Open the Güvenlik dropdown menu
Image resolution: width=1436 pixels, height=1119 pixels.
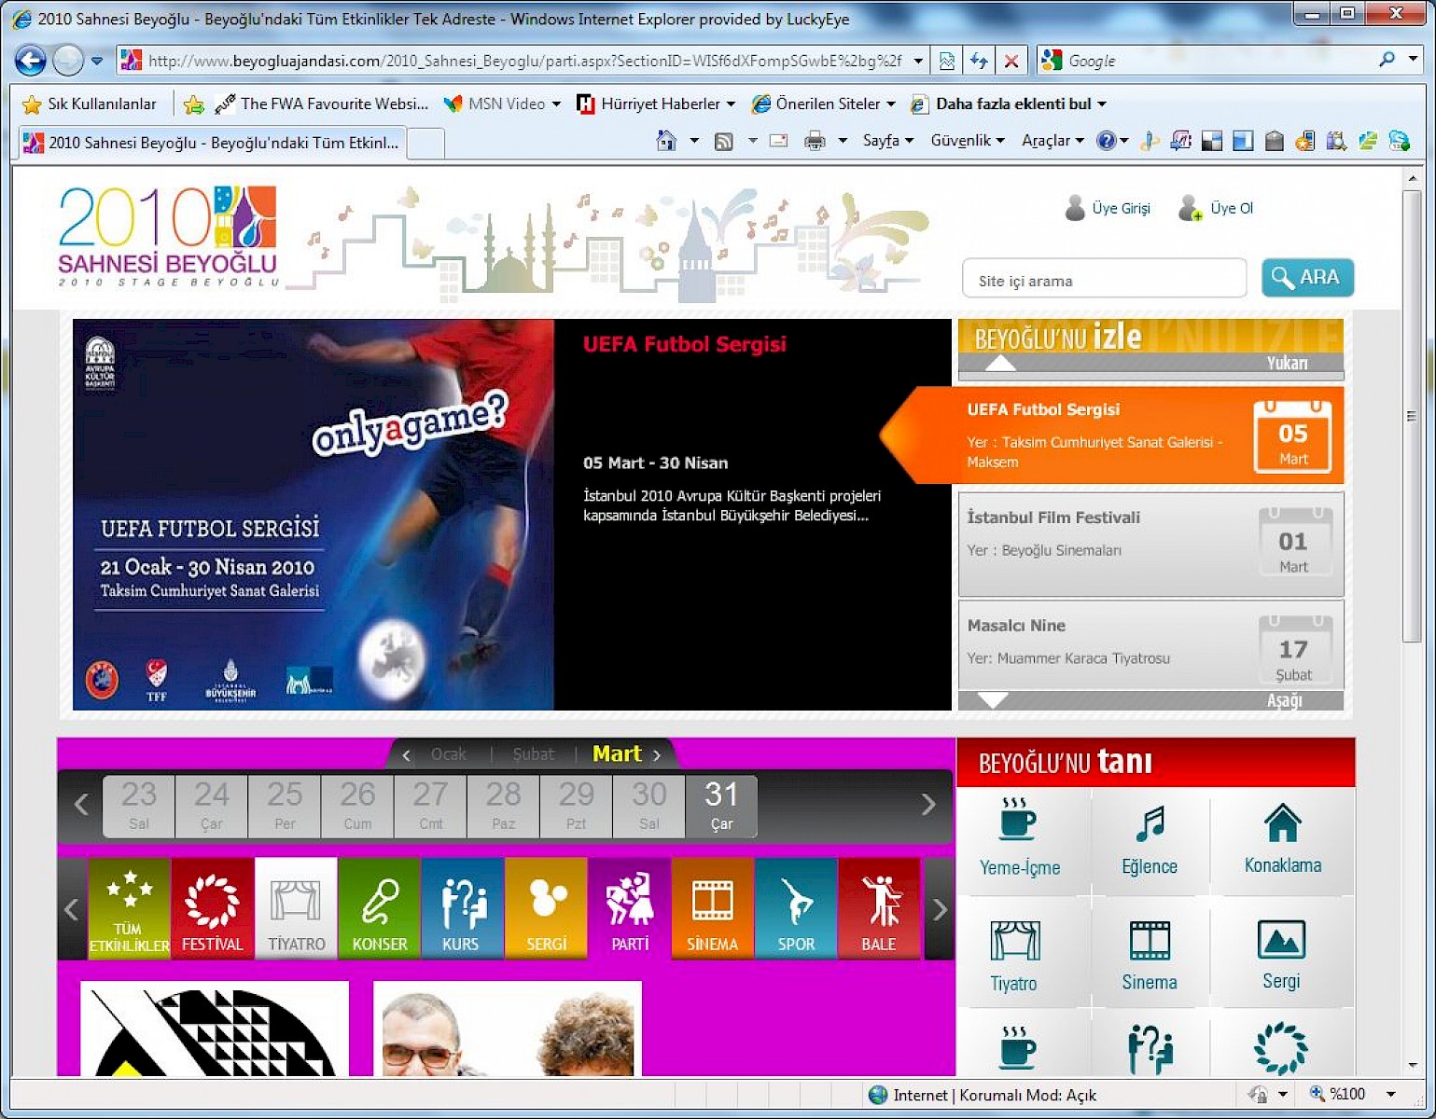[967, 141]
